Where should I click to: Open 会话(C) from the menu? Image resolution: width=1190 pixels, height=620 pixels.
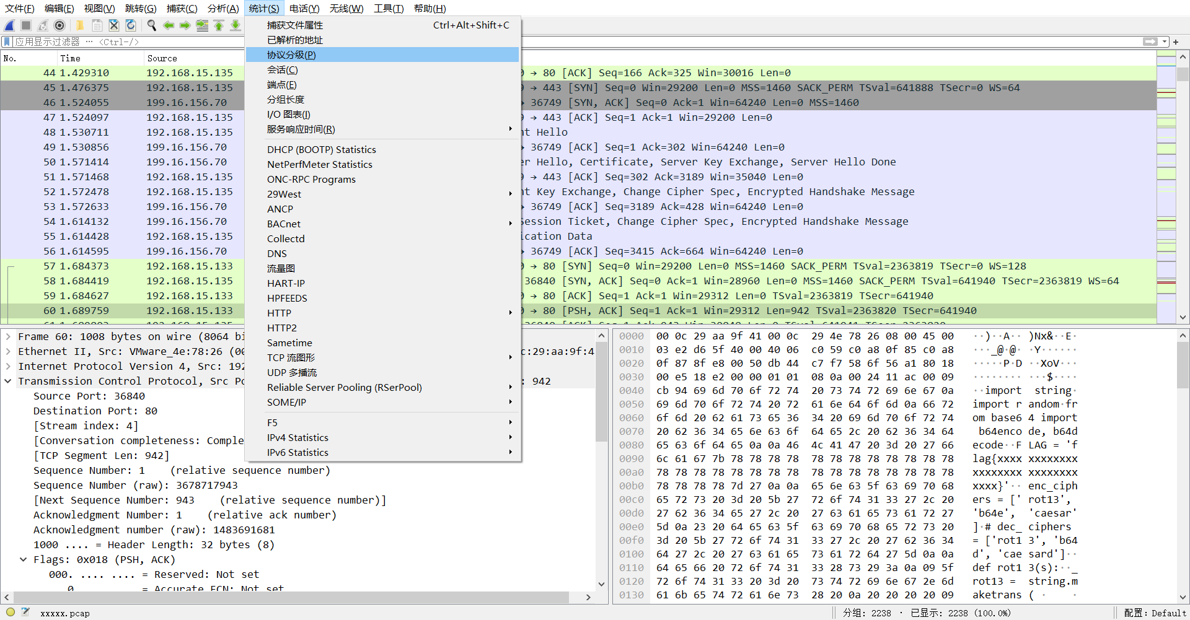click(382, 69)
